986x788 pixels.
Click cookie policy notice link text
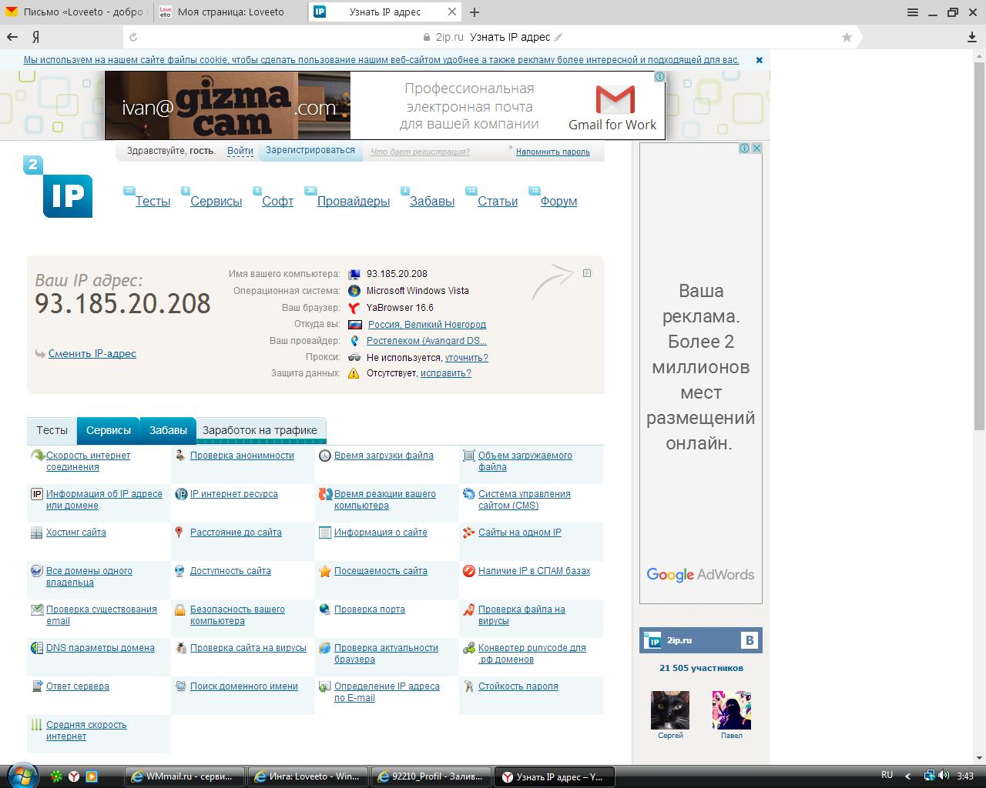coord(381,60)
